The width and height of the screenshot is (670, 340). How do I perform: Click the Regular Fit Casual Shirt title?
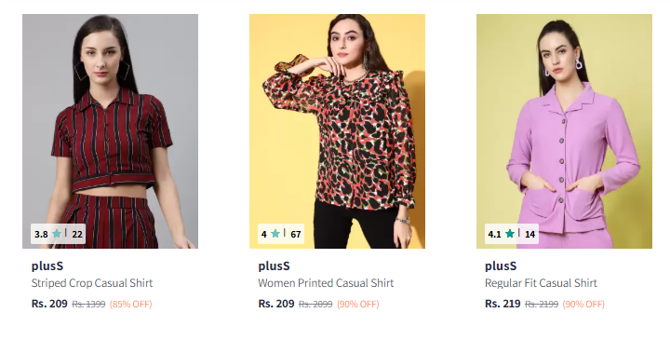tap(541, 283)
